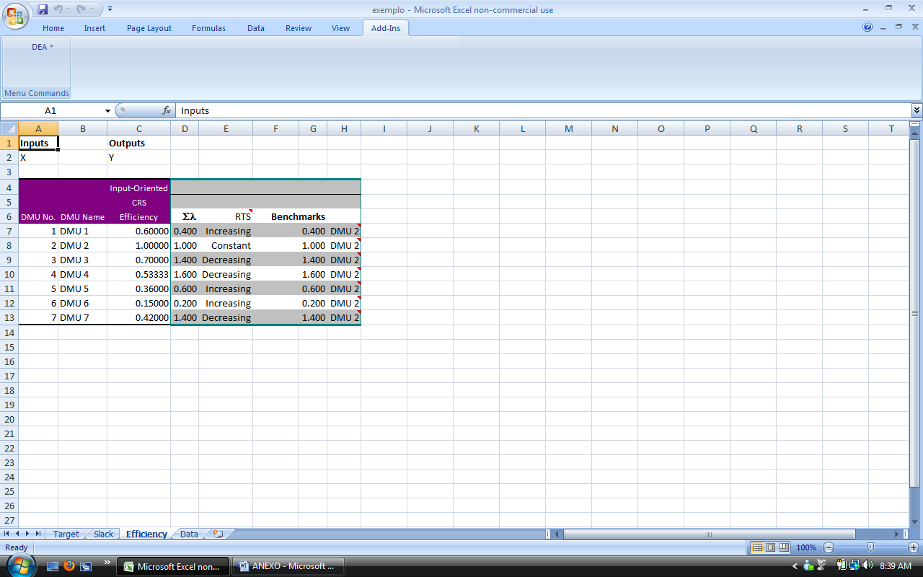Click the Name Box showing A1

pos(51,110)
